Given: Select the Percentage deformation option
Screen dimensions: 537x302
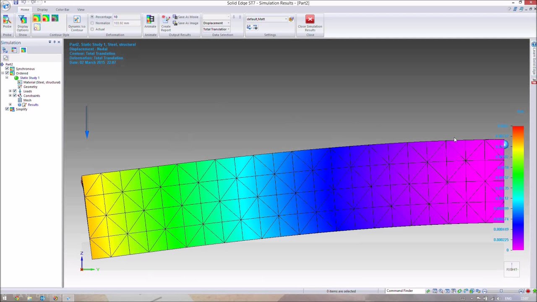Looking at the screenshot, I should coord(101,17).
